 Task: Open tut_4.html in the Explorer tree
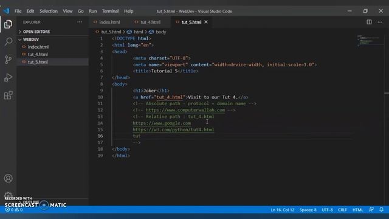[x=38, y=54]
